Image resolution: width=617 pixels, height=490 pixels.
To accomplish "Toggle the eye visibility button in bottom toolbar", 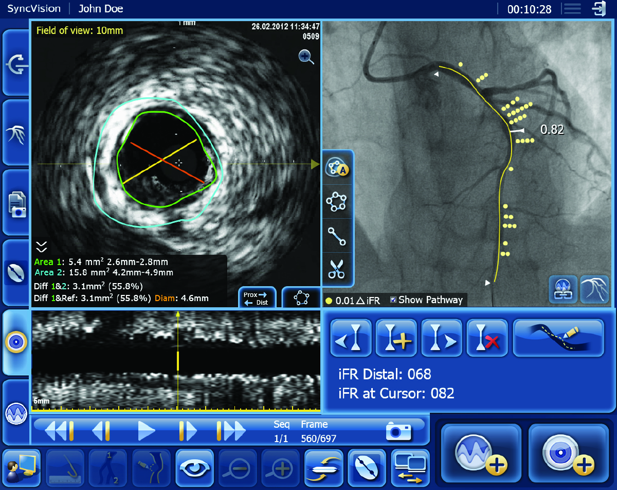I will coord(195,468).
